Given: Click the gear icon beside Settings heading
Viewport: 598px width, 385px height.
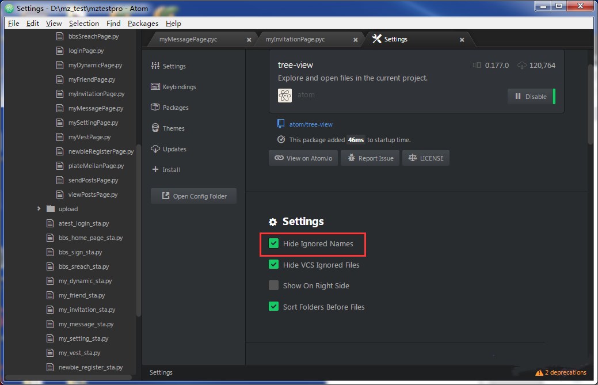Looking at the screenshot, I should pyautogui.click(x=273, y=222).
